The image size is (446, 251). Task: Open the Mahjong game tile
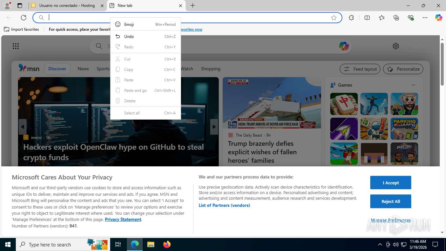(x=344, y=104)
